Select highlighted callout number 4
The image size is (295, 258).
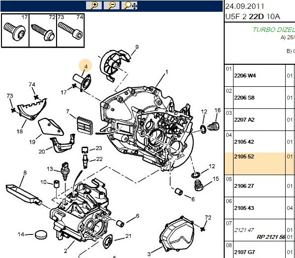point(86,67)
